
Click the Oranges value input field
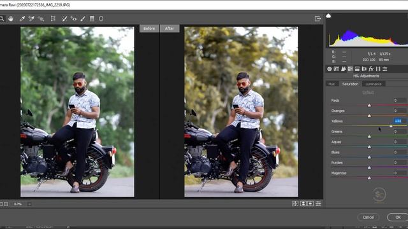click(400, 111)
